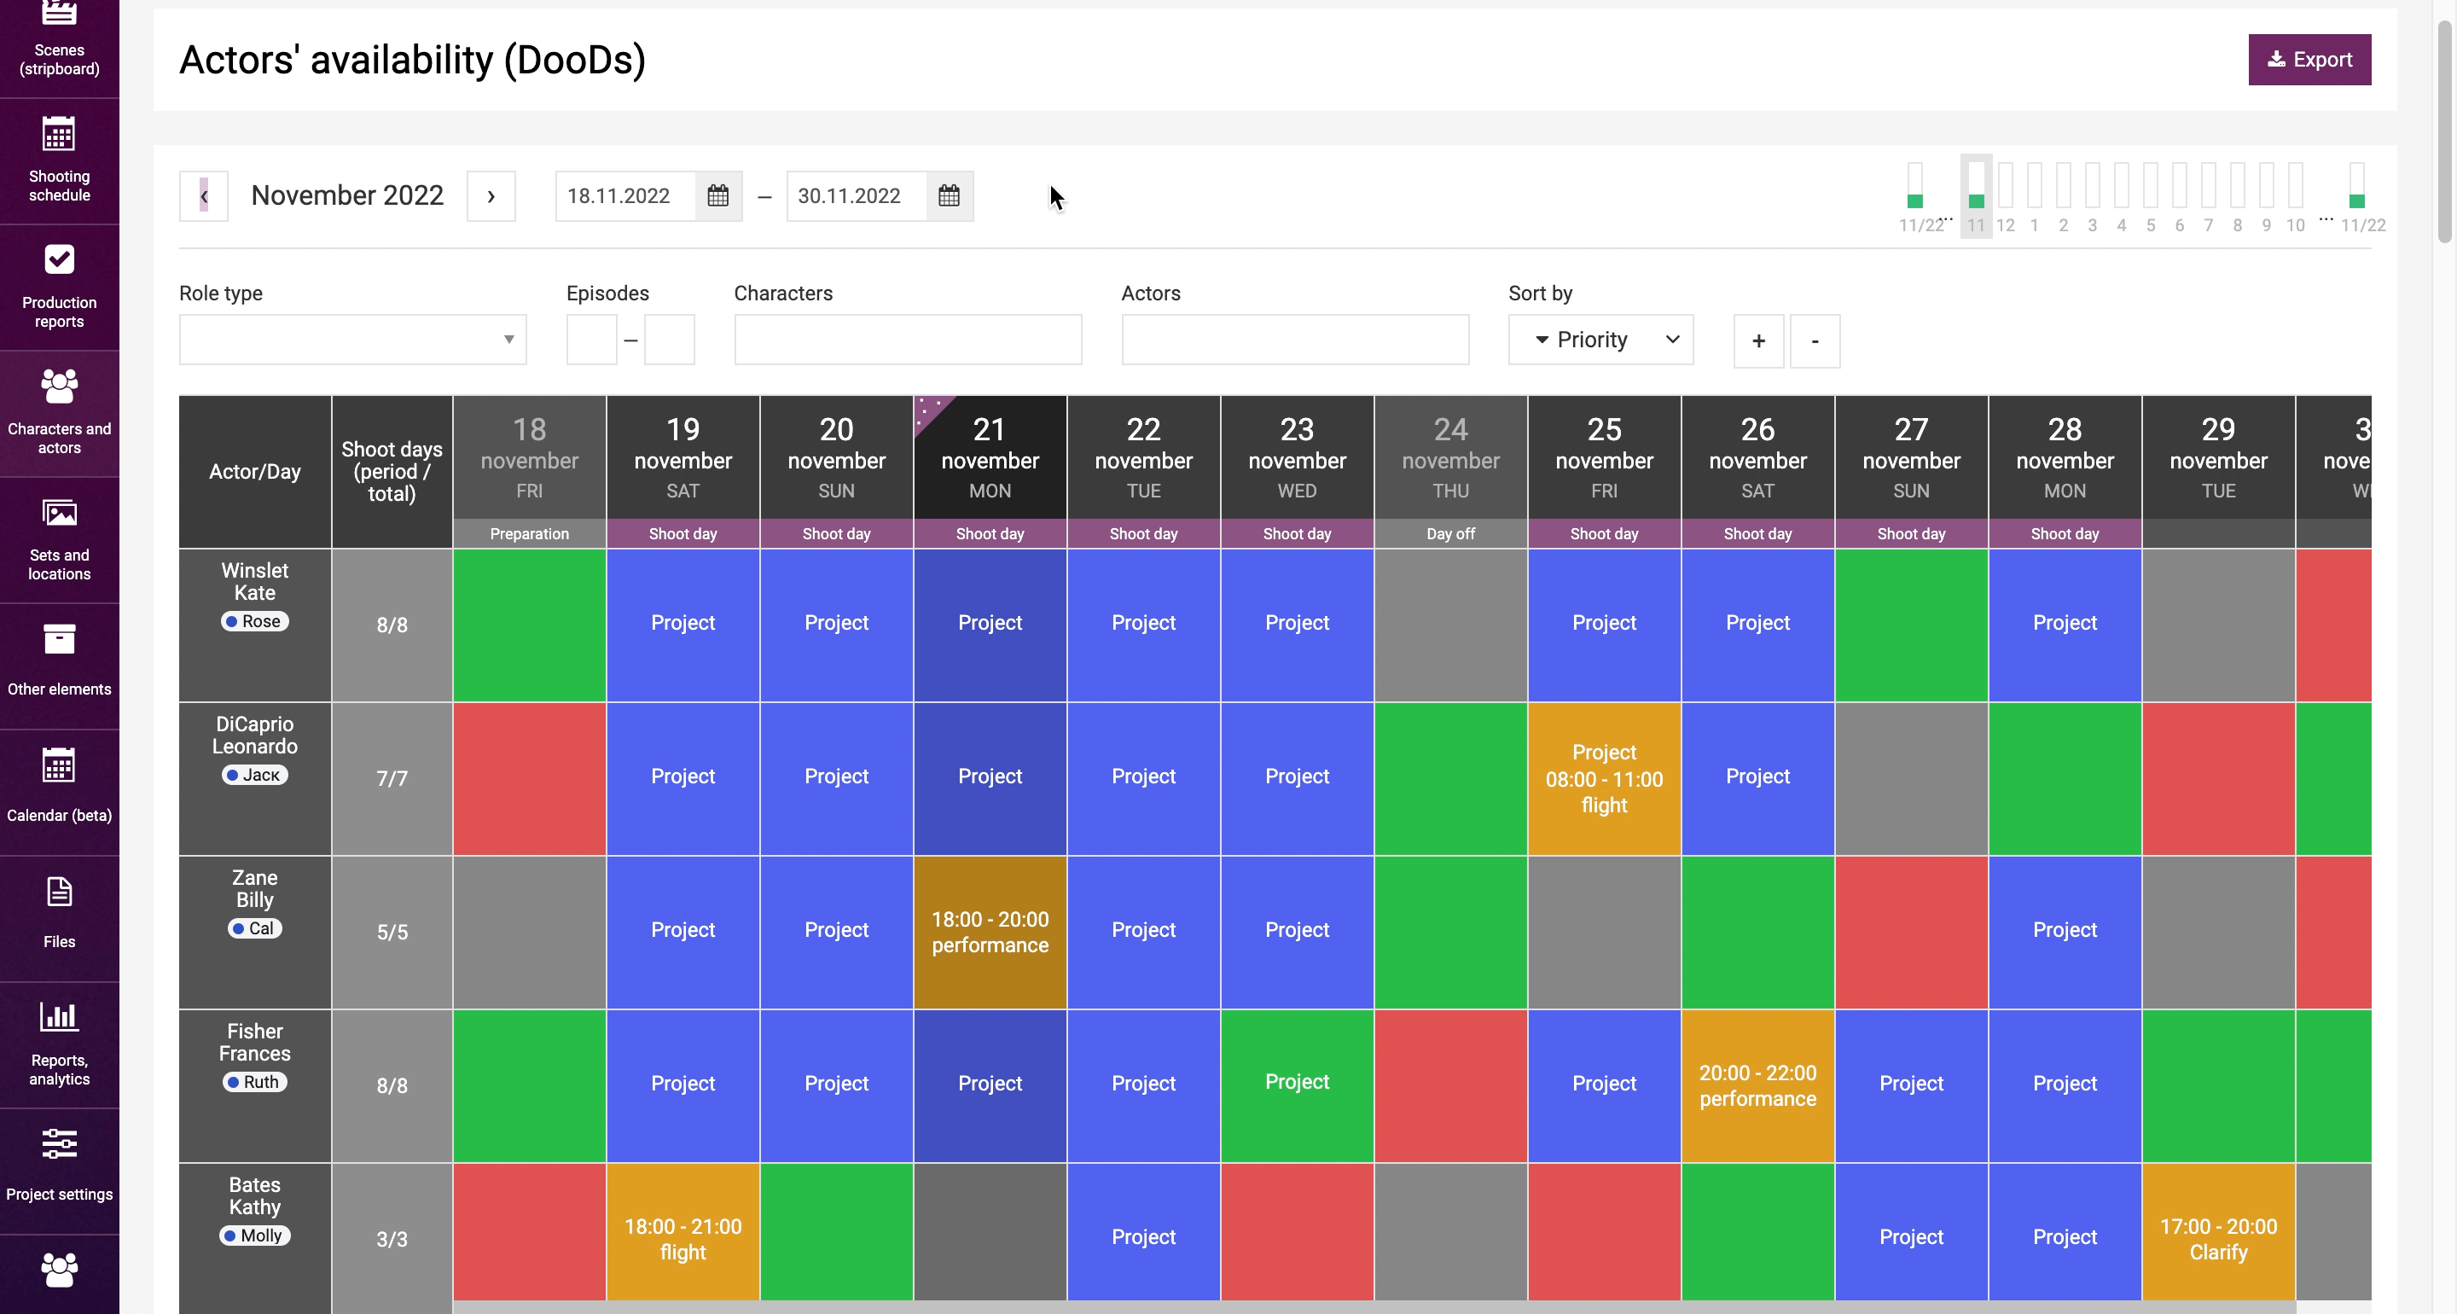
Task: Click the end date field 30.11.2022
Action: coord(857,196)
